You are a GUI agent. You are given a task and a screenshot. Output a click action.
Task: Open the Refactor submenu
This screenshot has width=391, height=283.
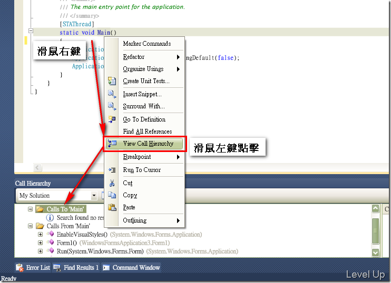tap(144, 57)
